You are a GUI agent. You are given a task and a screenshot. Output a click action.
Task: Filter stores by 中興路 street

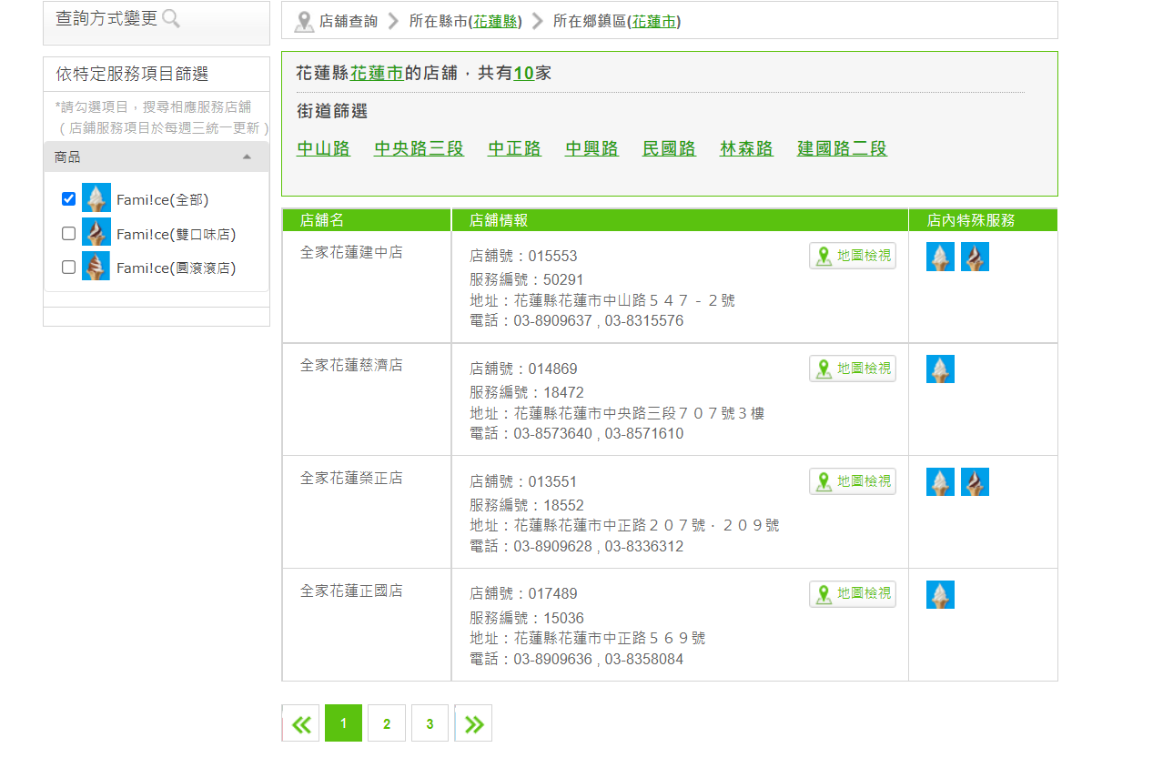(x=592, y=148)
